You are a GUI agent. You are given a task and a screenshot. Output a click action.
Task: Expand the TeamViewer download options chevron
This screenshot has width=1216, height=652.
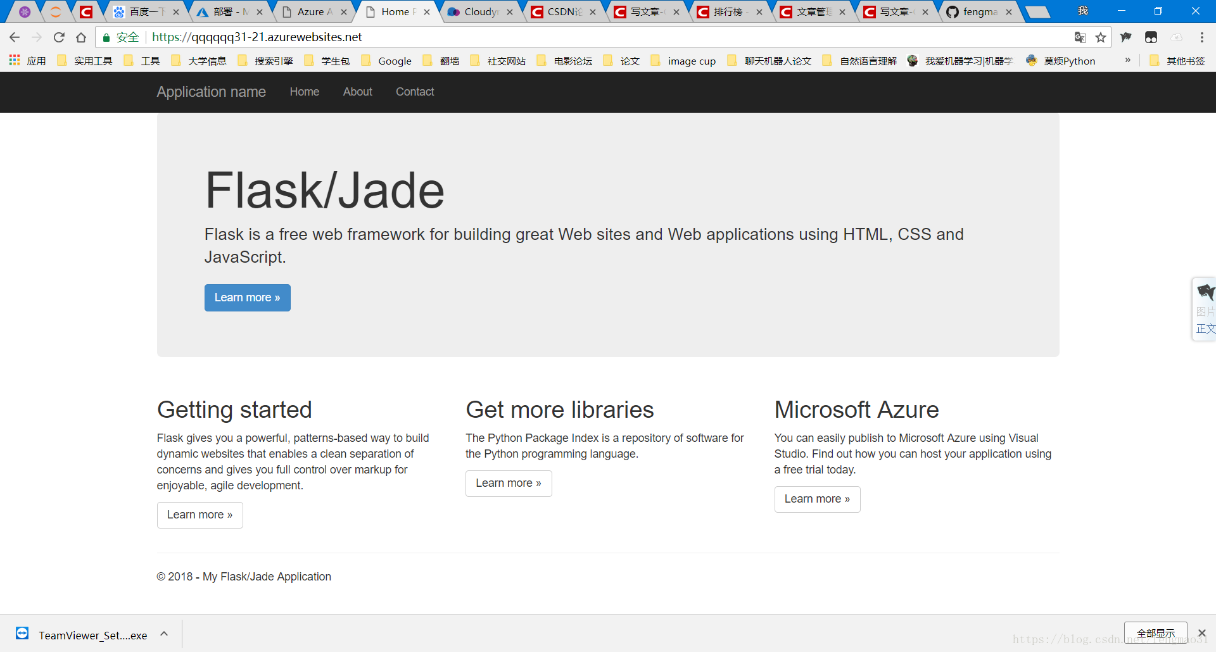[164, 634]
